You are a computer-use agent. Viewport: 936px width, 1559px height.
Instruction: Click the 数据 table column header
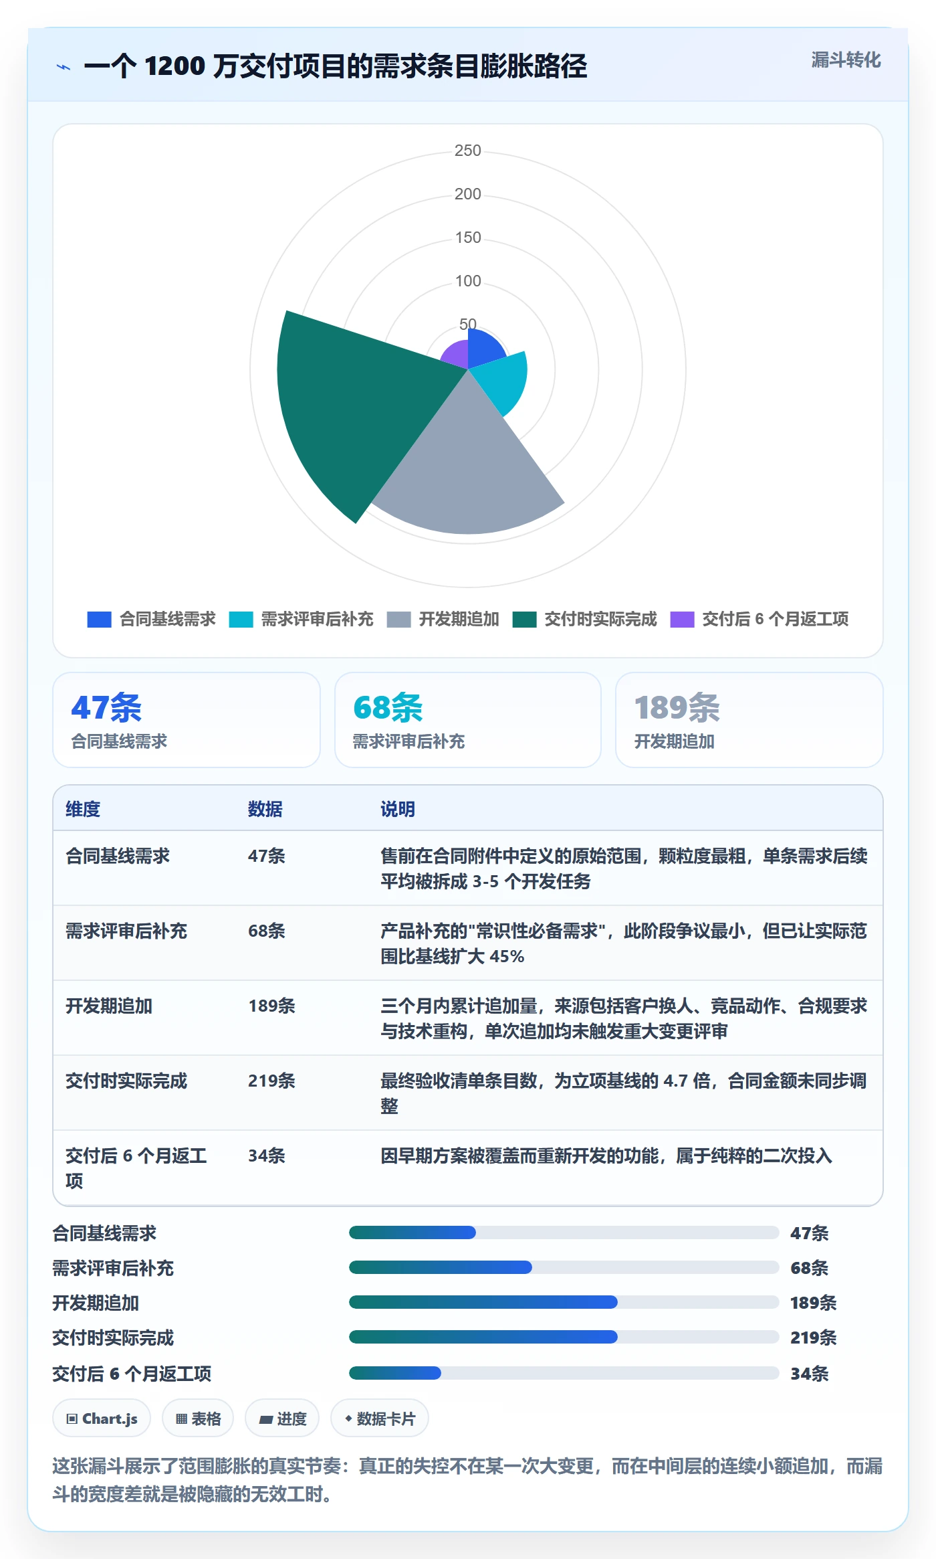click(265, 809)
